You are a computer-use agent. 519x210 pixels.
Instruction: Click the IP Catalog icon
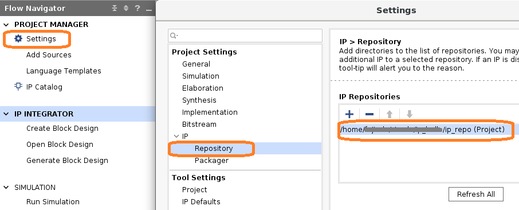(x=18, y=87)
